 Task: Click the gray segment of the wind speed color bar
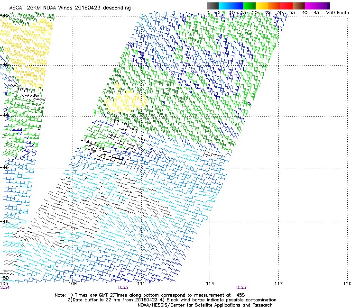pos(212,6)
